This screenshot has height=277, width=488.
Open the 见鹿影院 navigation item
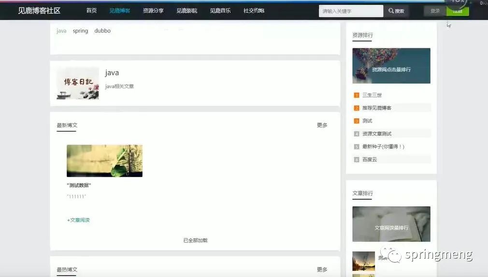click(x=187, y=11)
